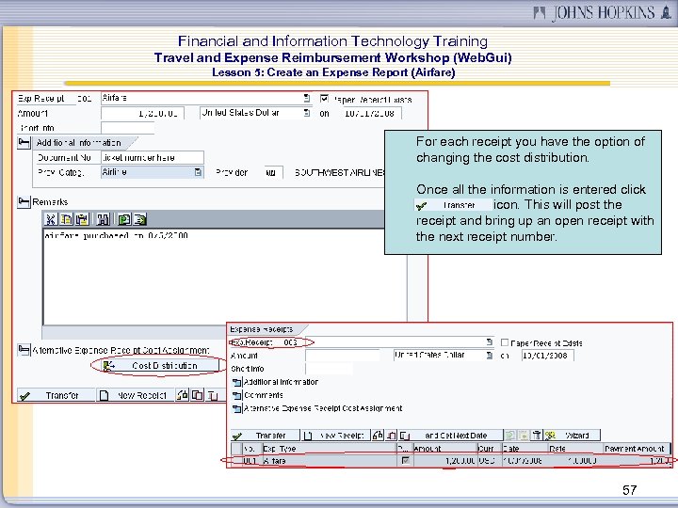Click the 1,200.00 amount cell in the table
The image size is (678, 508).
tap(444, 460)
